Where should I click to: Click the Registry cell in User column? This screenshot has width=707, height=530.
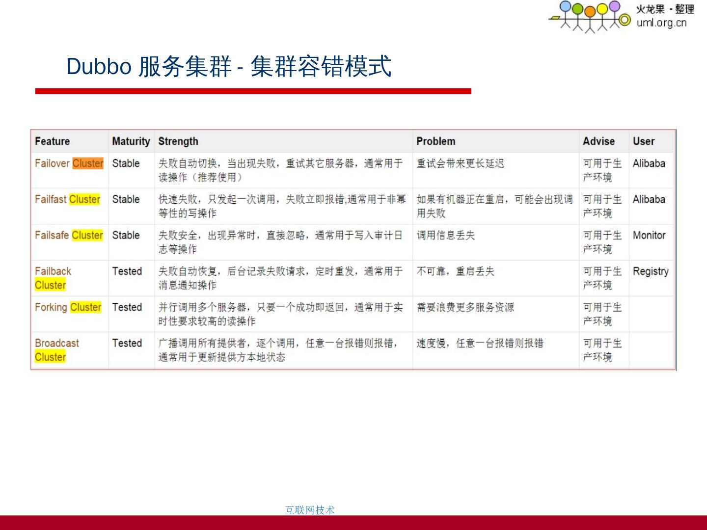(x=651, y=271)
